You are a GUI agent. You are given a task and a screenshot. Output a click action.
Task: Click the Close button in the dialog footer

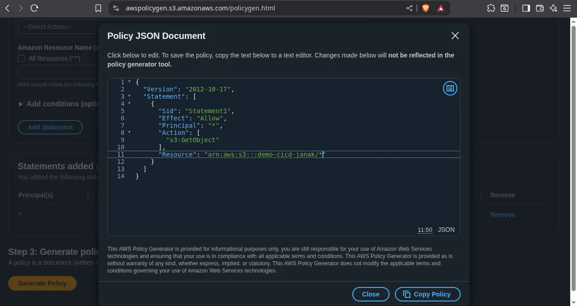(370, 294)
